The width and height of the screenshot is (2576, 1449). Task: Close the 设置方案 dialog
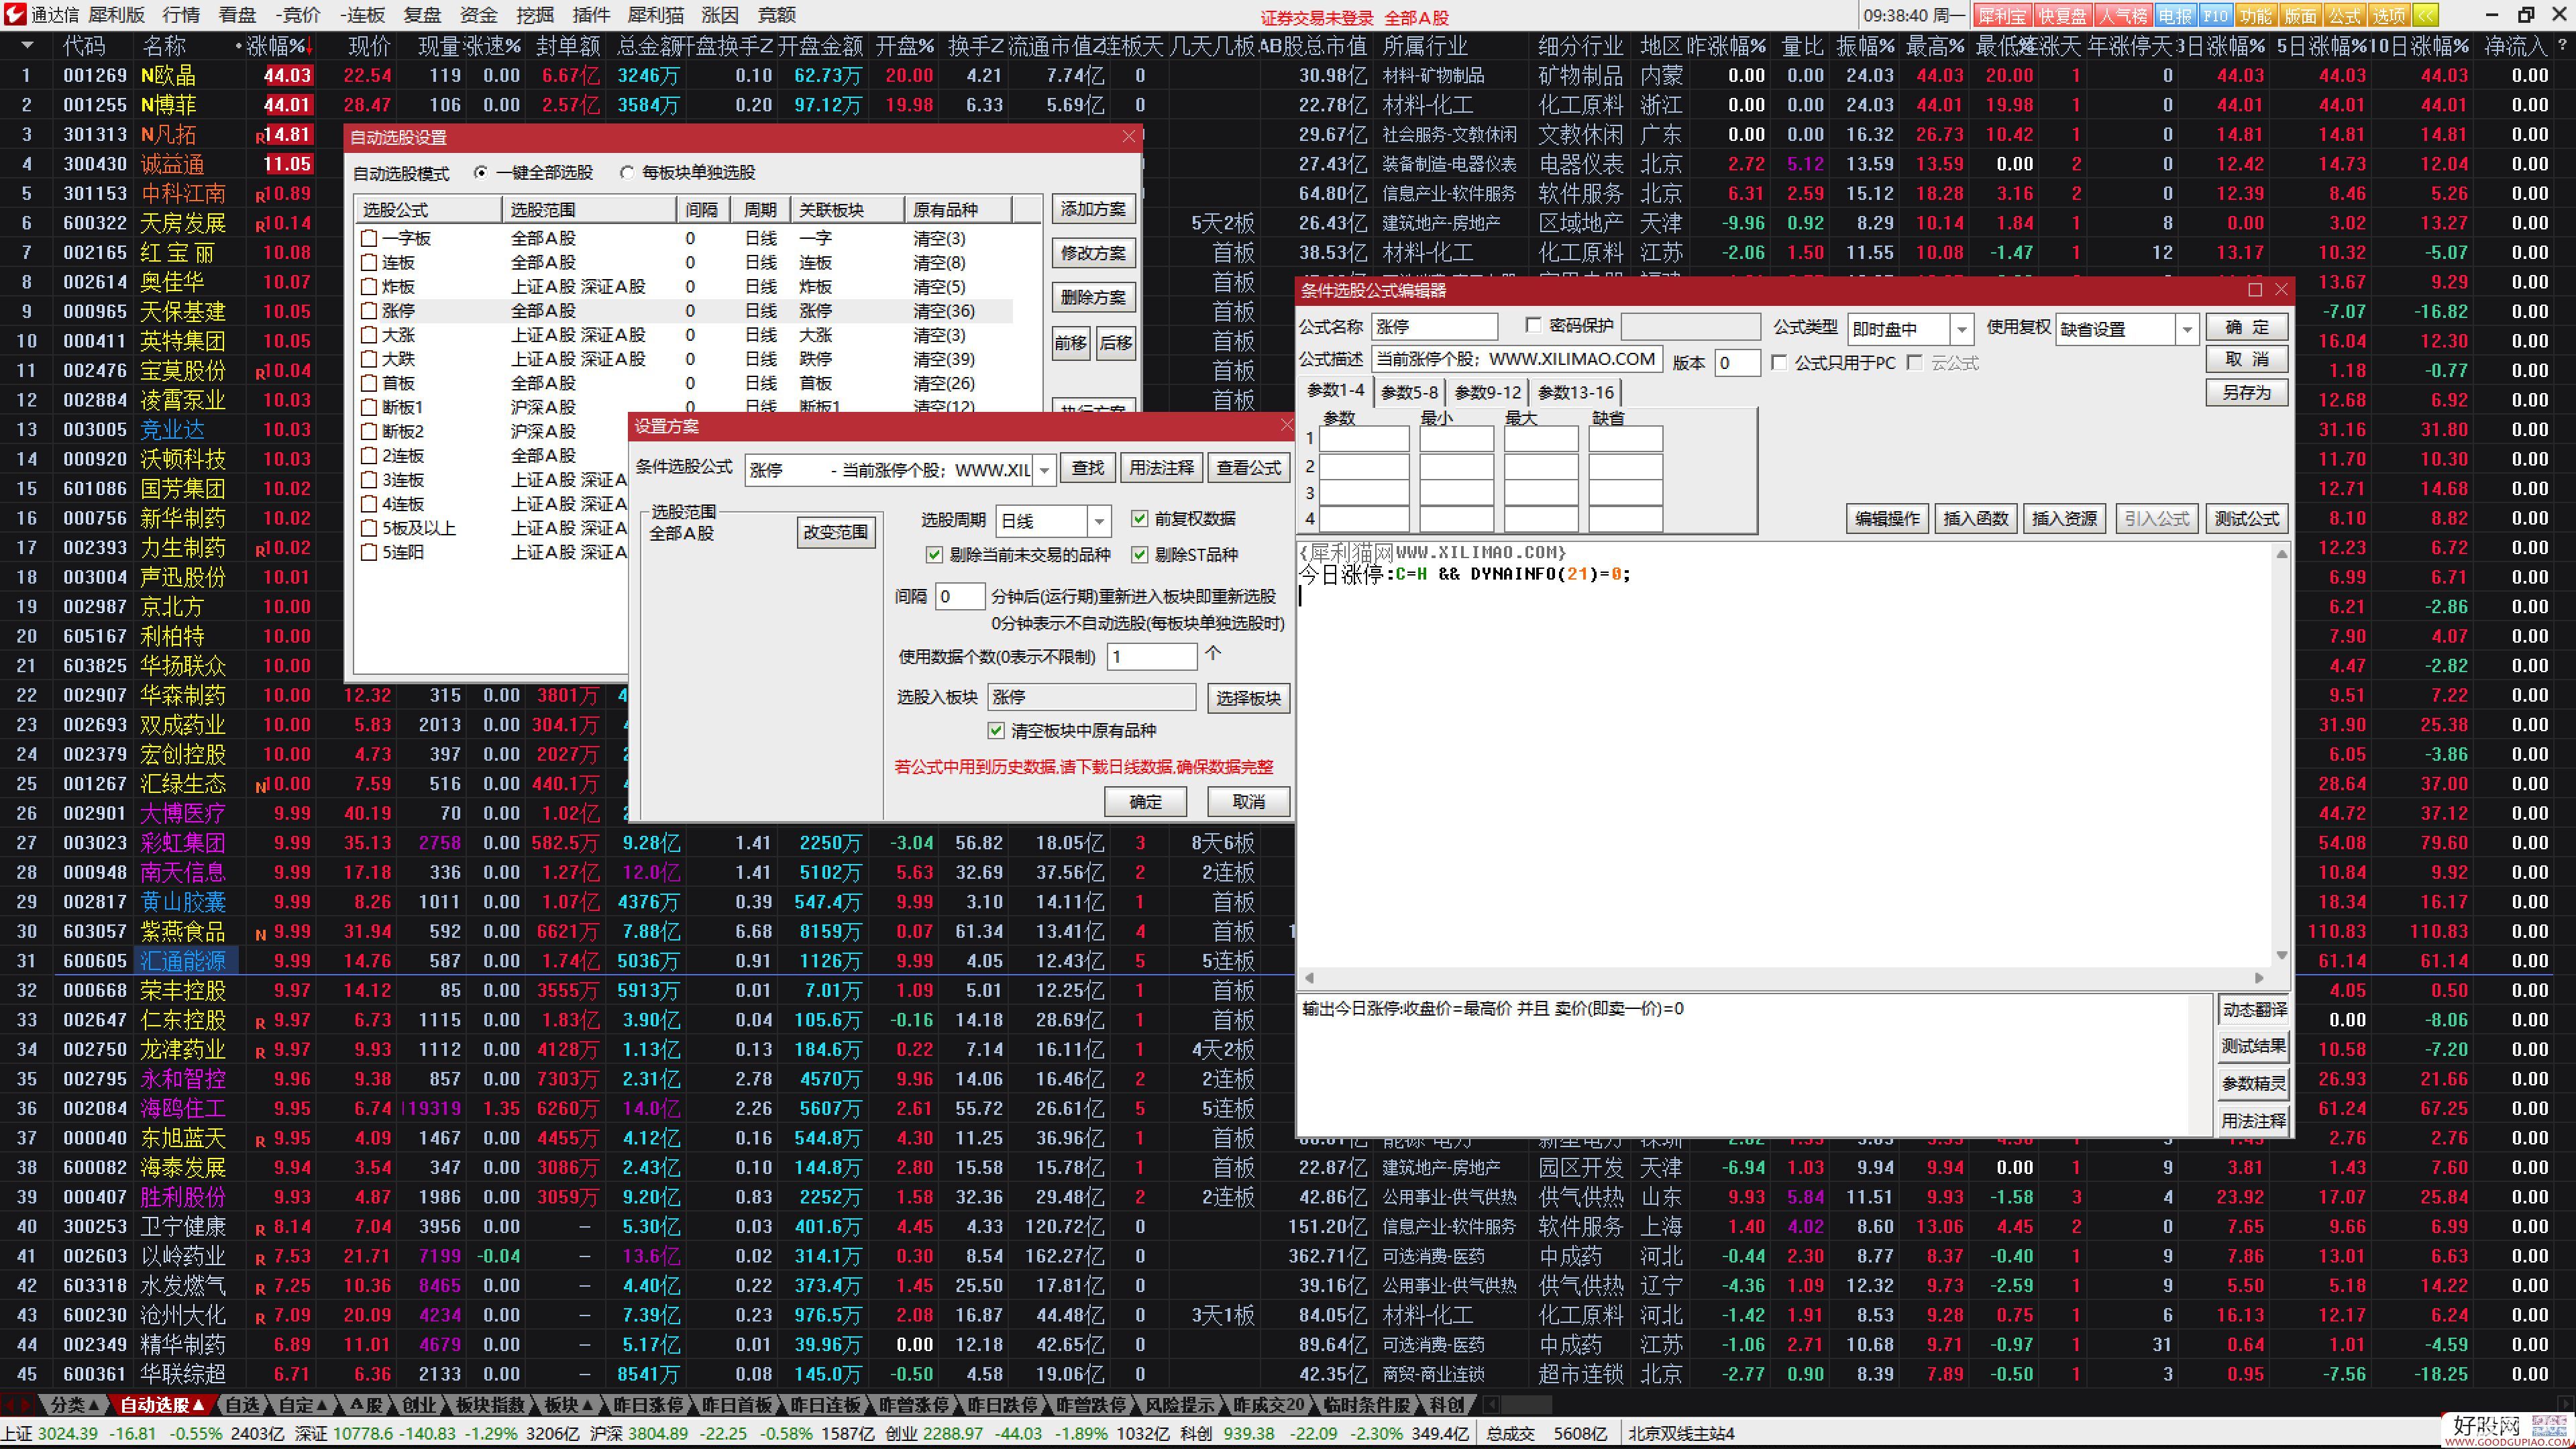tap(1286, 425)
